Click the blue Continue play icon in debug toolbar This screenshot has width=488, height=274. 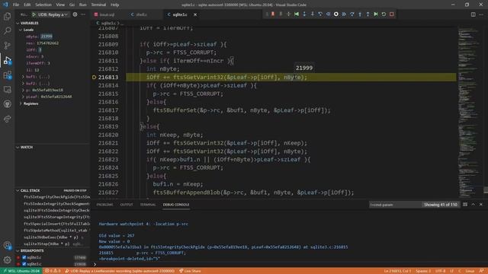click(344, 14)
